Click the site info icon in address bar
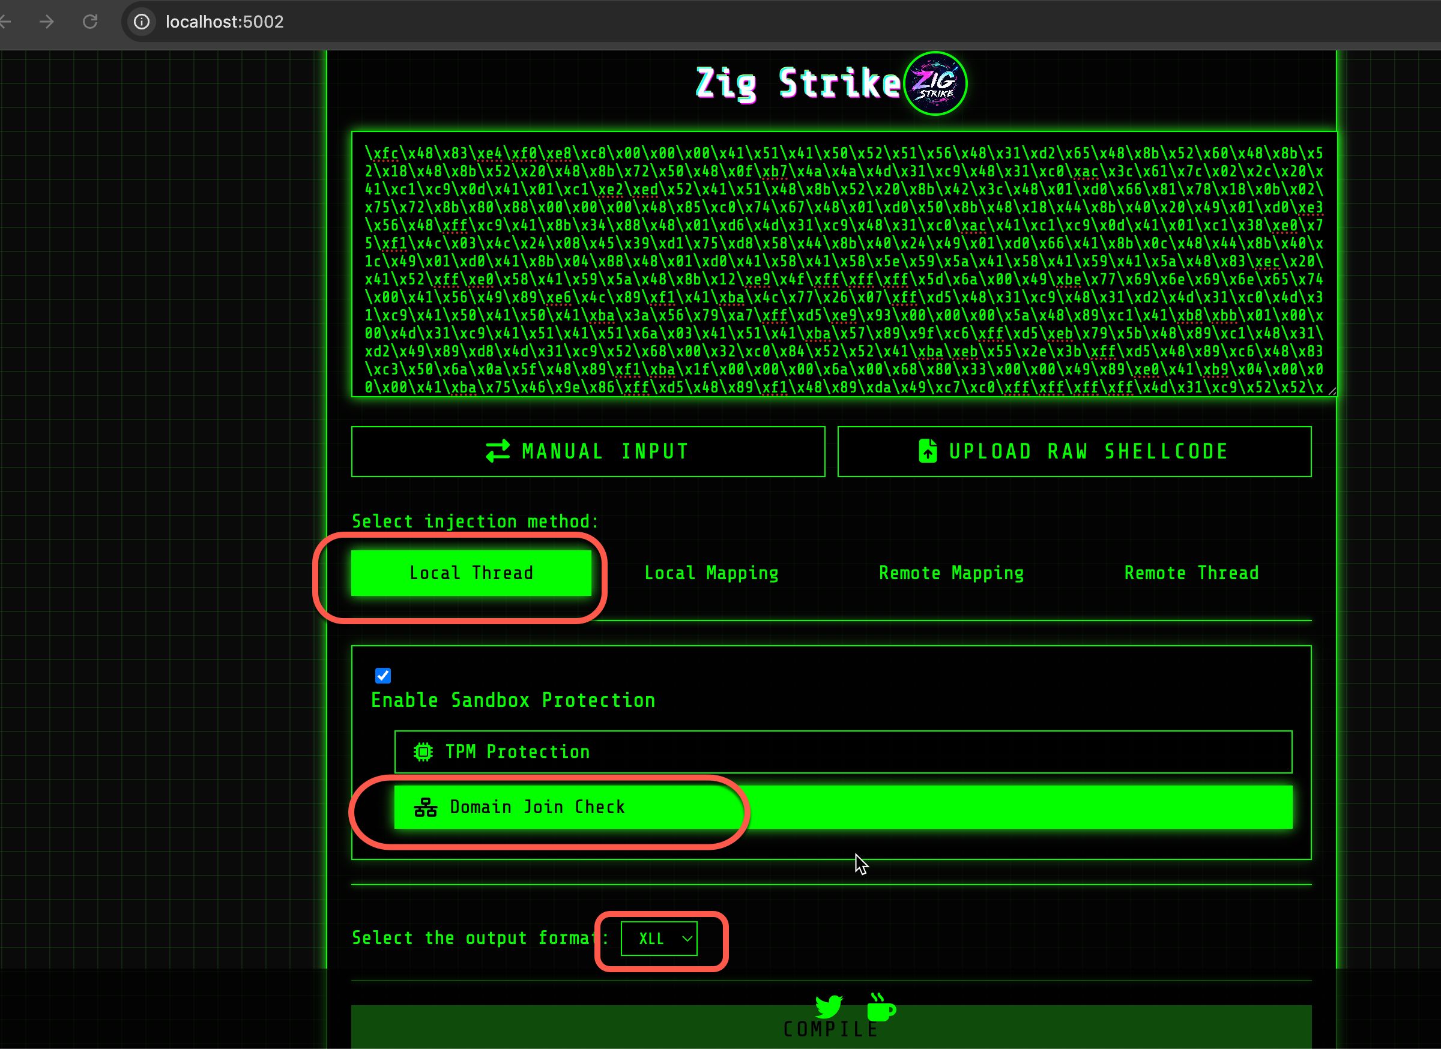The height and width of the screenshot is (1049, 1441). [x=142, y=22]
